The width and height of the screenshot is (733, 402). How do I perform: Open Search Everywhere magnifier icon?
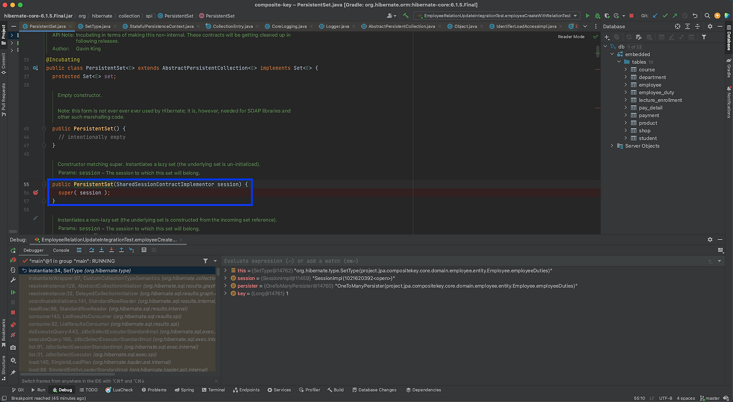click(x=708, y=16)
